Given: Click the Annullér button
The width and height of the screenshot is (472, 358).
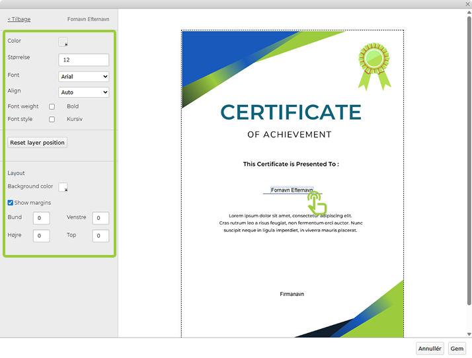Looking at the screenshot, I should tap(430, 348).
